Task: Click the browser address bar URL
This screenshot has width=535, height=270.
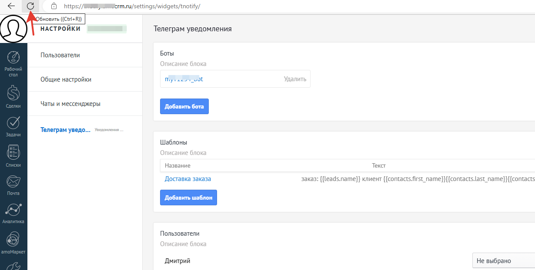Action: point(132,7)
